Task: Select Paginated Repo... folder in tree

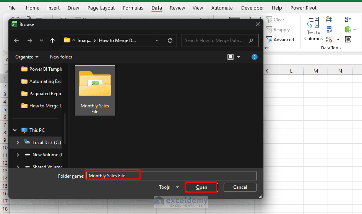Action: click(x=41, y=94)
